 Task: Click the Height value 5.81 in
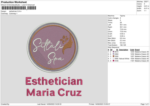(146, 6)
